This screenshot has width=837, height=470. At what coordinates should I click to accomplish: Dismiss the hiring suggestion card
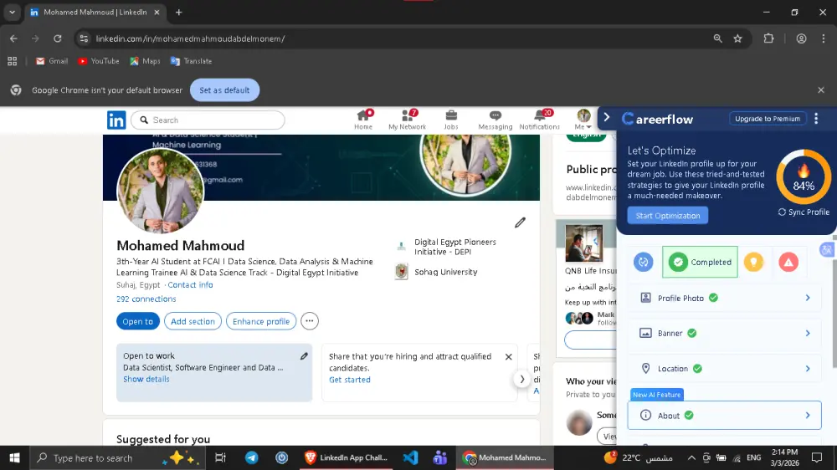(x=508, y=357)
